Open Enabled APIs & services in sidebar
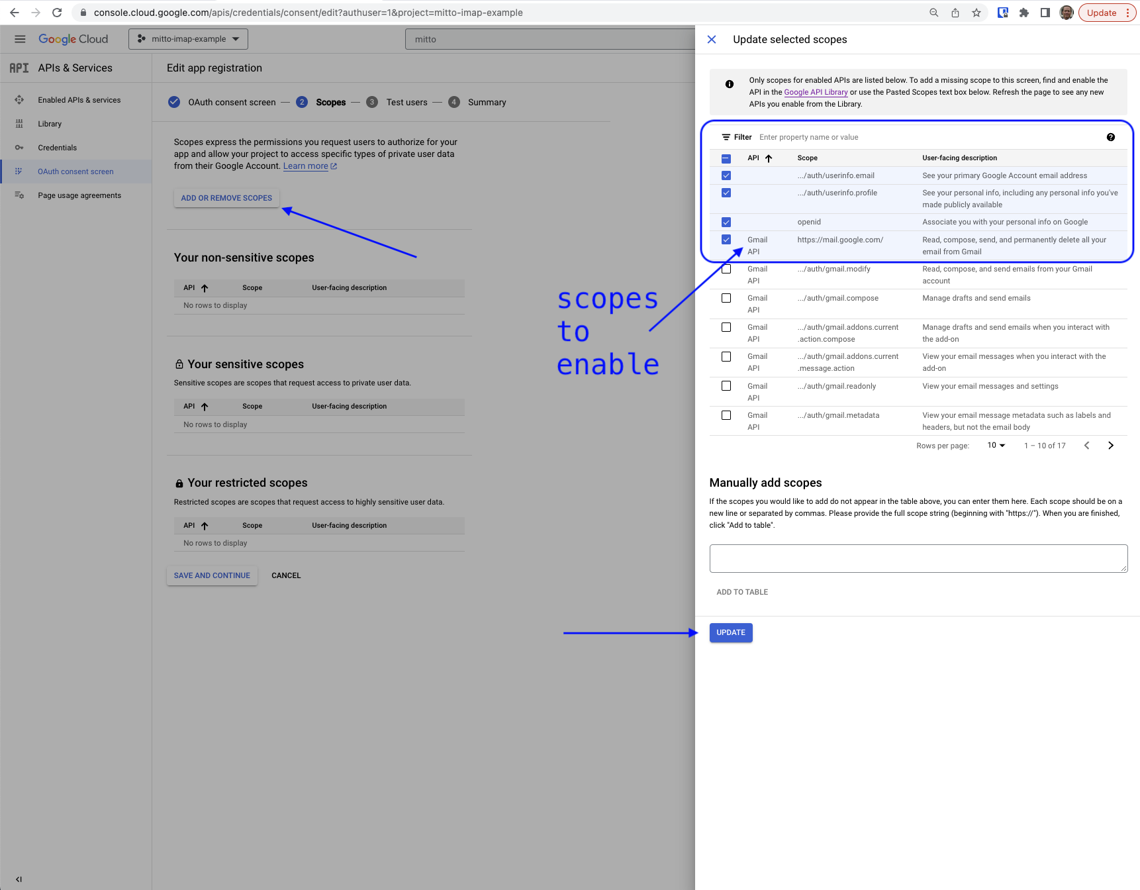1140x890 pixels. (76, 100)
